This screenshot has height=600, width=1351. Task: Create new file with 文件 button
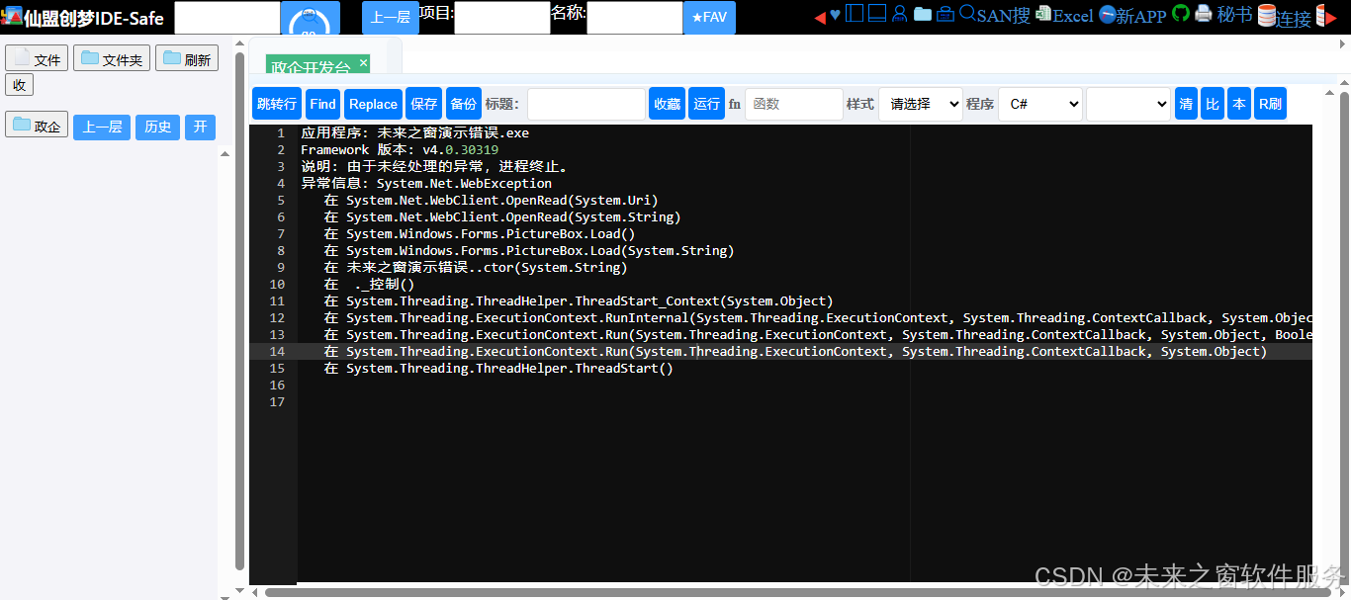click(x=37, y=58)
